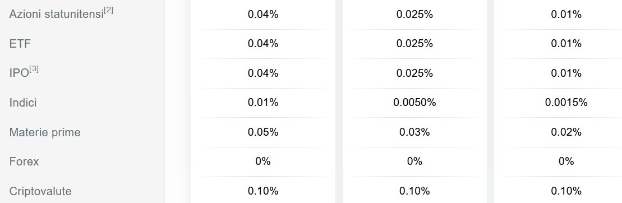Select the Forex row label
This screenshot has height=203, width=622.
click(x=24, y=162)
